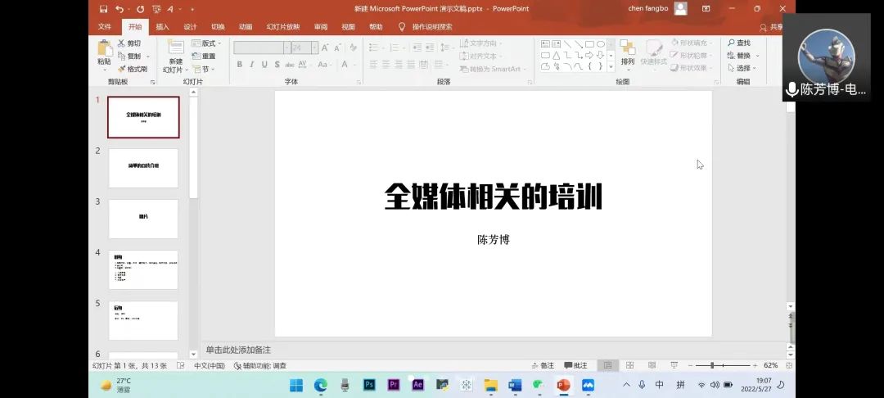Toggle normal view in status bar
The width and height of the screenshot is (884, 398).
607,365
